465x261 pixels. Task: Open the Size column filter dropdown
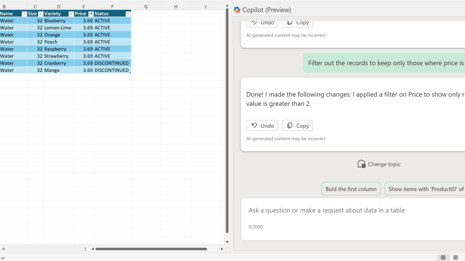click(40, 14)
